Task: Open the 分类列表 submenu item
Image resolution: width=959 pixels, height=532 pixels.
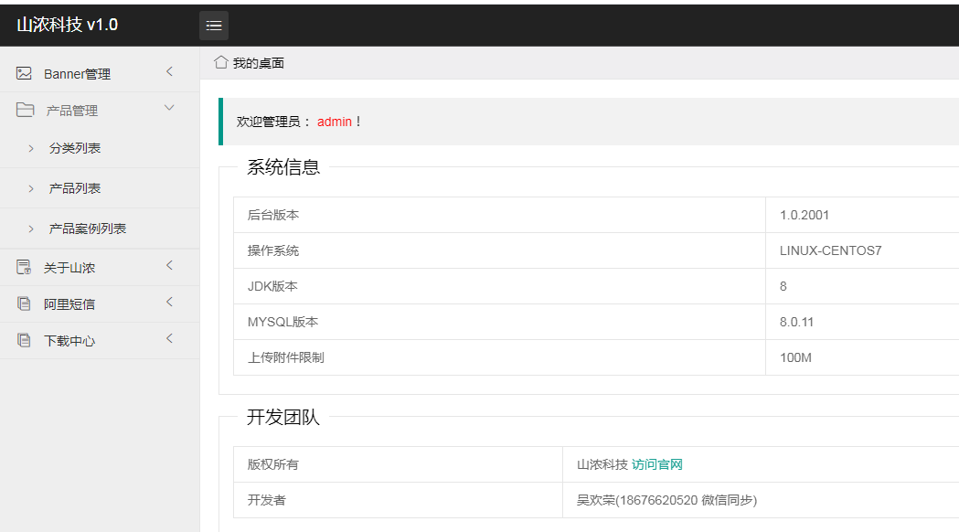Action: pos(100,148)
